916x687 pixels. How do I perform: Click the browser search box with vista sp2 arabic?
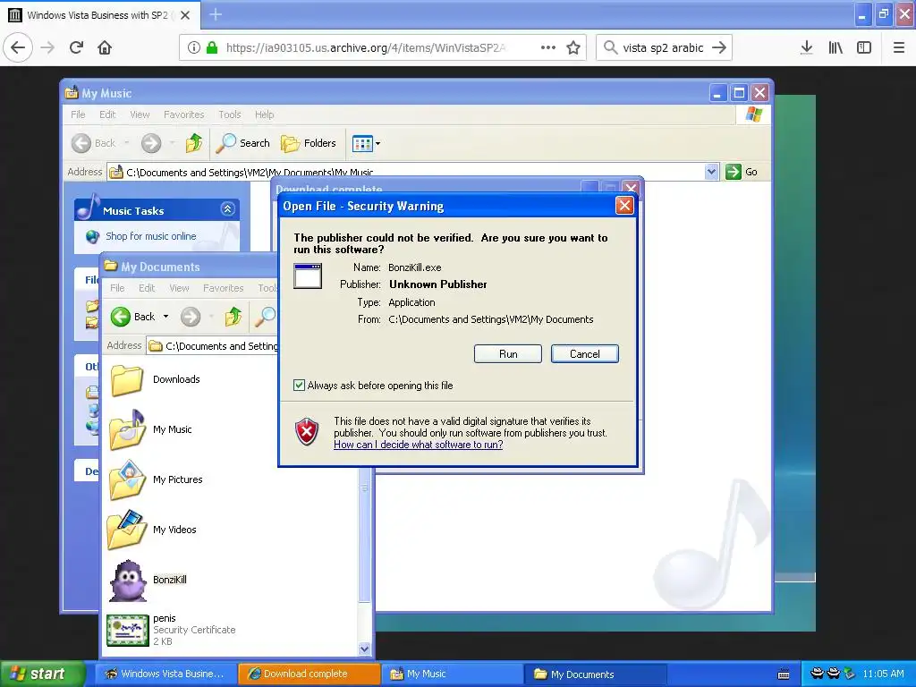tap(664, 47)
